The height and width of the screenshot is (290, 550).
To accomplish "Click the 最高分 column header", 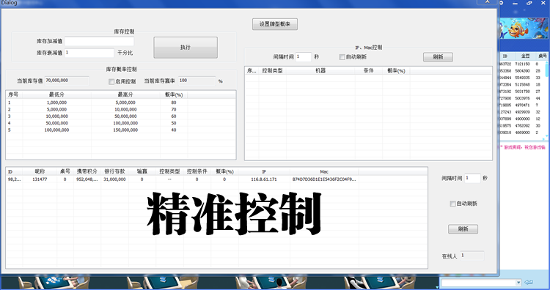I will 125,94.
